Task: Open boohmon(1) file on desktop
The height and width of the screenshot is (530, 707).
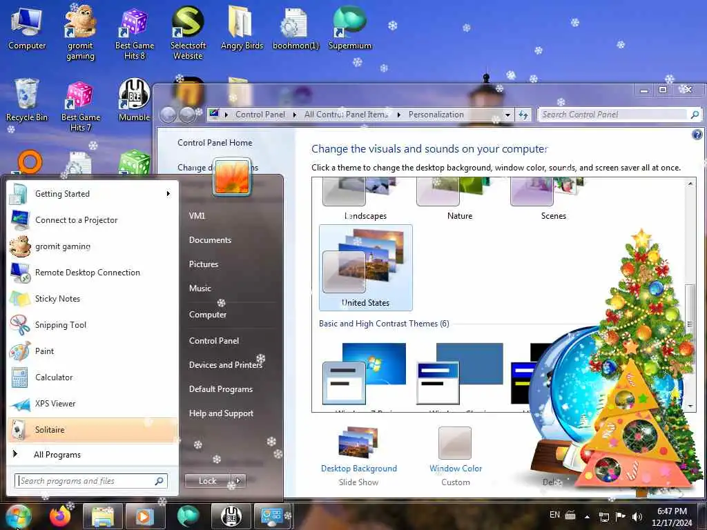Action: click(x=296, y=28)
